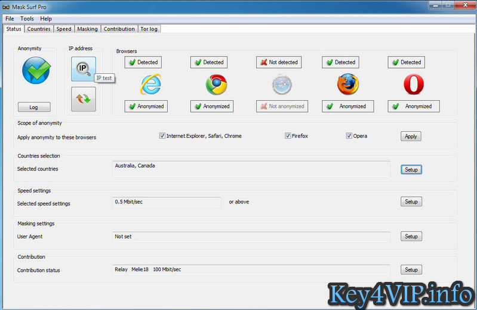
Task: Click the 'or above' speed label
Action: [239, 202]
